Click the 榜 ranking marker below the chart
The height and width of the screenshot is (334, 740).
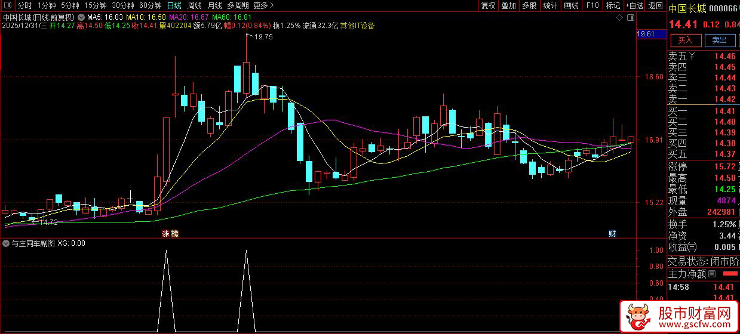coord(174,233)
